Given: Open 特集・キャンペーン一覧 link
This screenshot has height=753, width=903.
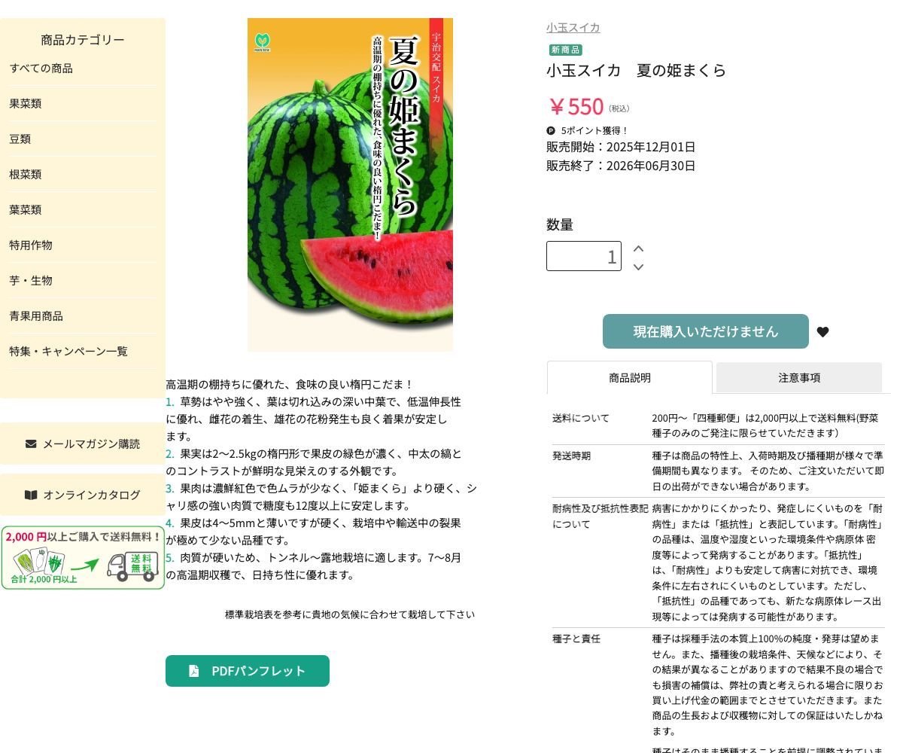Looking at the screenshot, I should click(x=68, y=352).
